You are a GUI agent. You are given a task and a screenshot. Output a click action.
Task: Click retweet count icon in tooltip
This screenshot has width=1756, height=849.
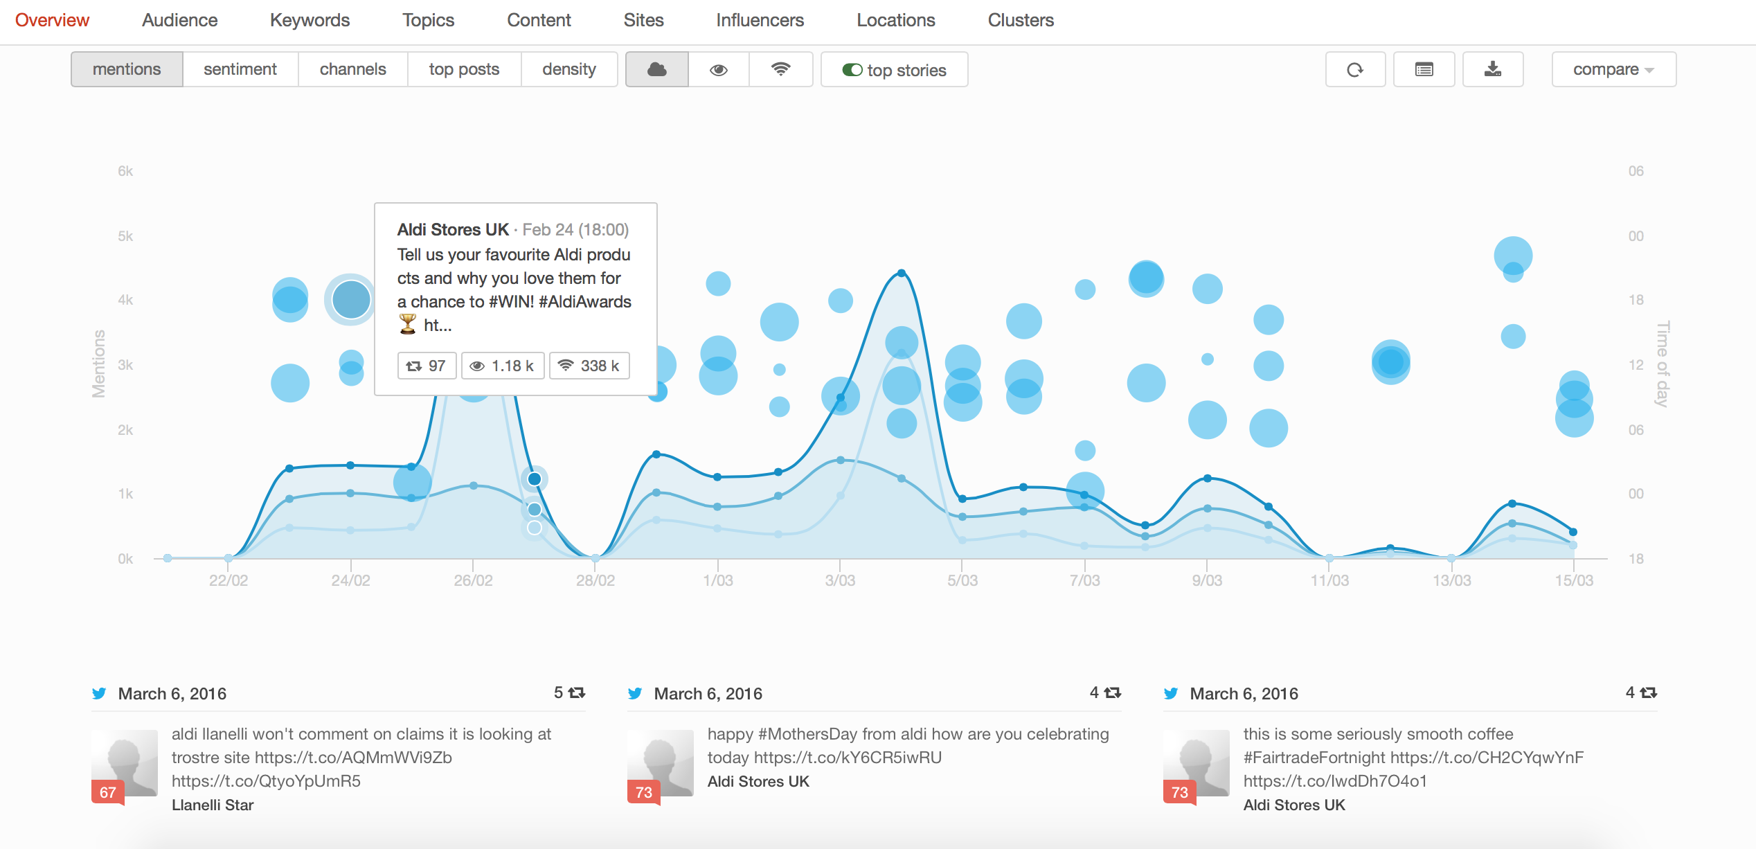414,366
